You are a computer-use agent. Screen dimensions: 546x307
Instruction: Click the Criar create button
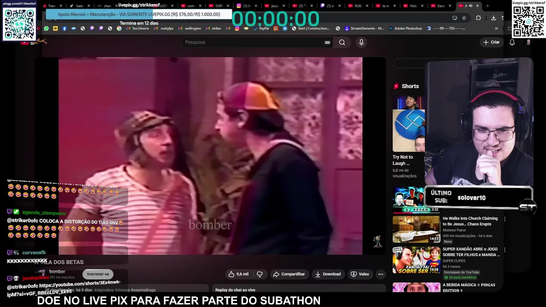pos(491,42)
